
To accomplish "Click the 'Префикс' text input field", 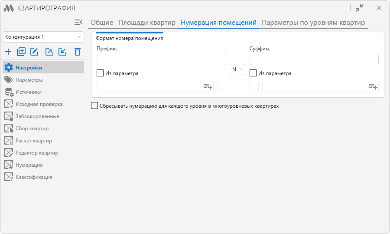I will tap(161, 59).
